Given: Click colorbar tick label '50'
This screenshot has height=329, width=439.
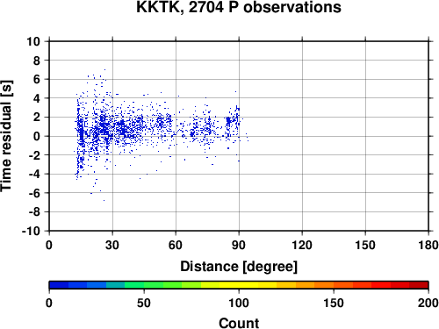Looking at the screenshot, I should click(x=144, y=303).
